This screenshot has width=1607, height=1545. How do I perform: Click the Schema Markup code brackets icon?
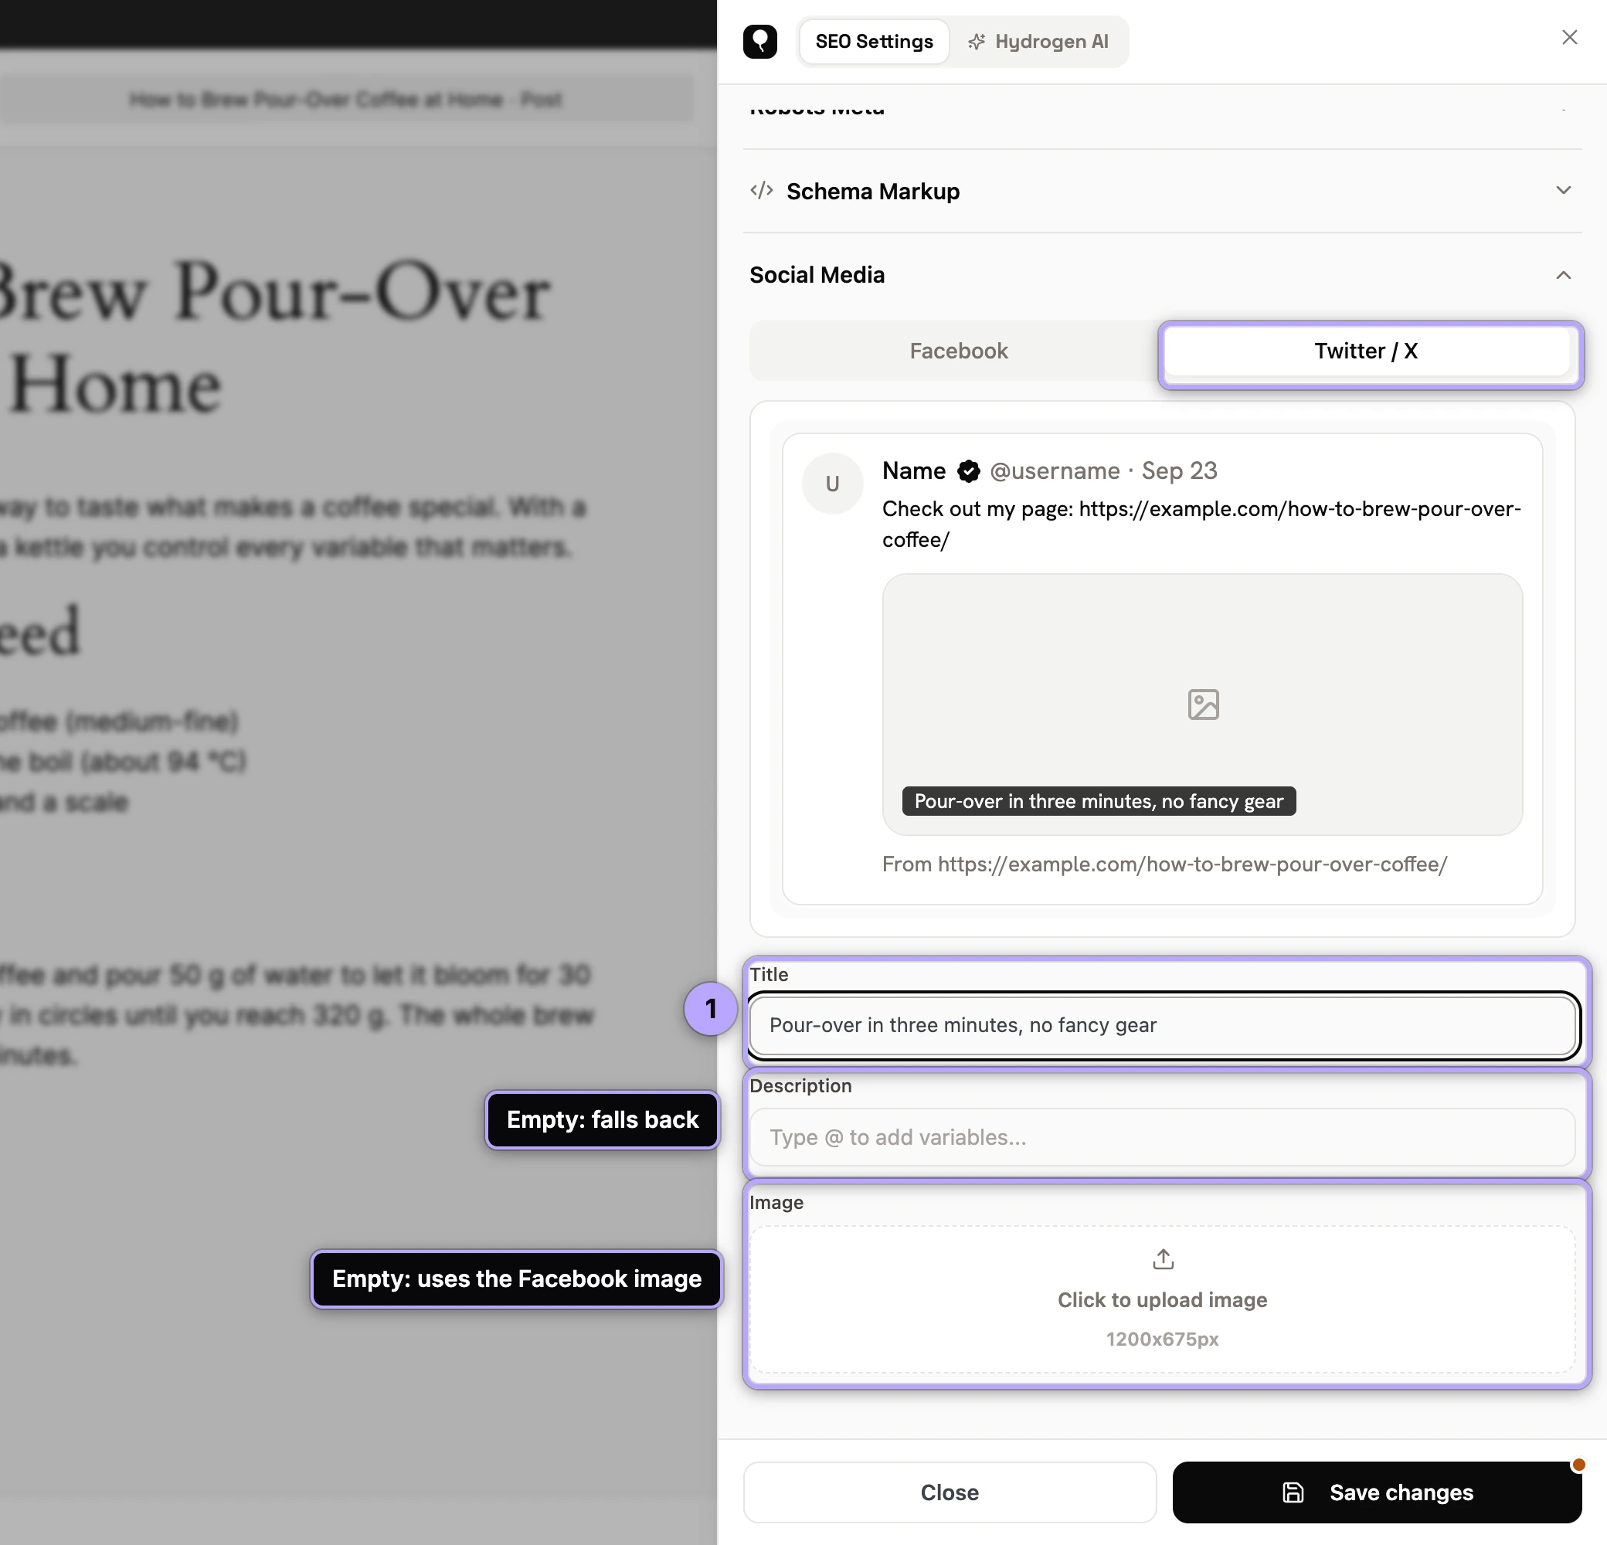(x=762, y=191)
